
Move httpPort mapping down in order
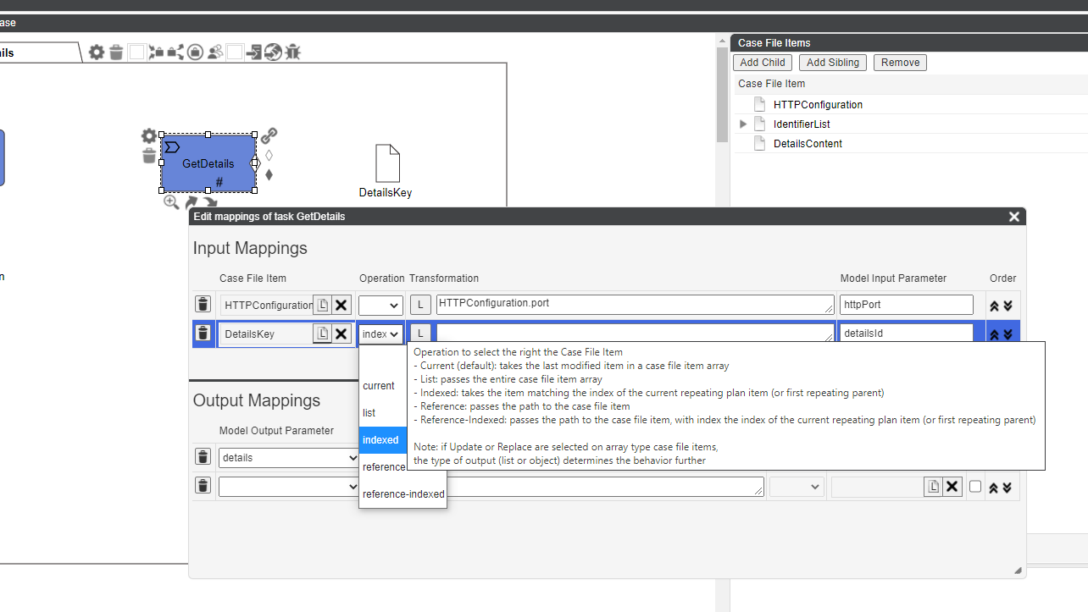pos(1008,306)
